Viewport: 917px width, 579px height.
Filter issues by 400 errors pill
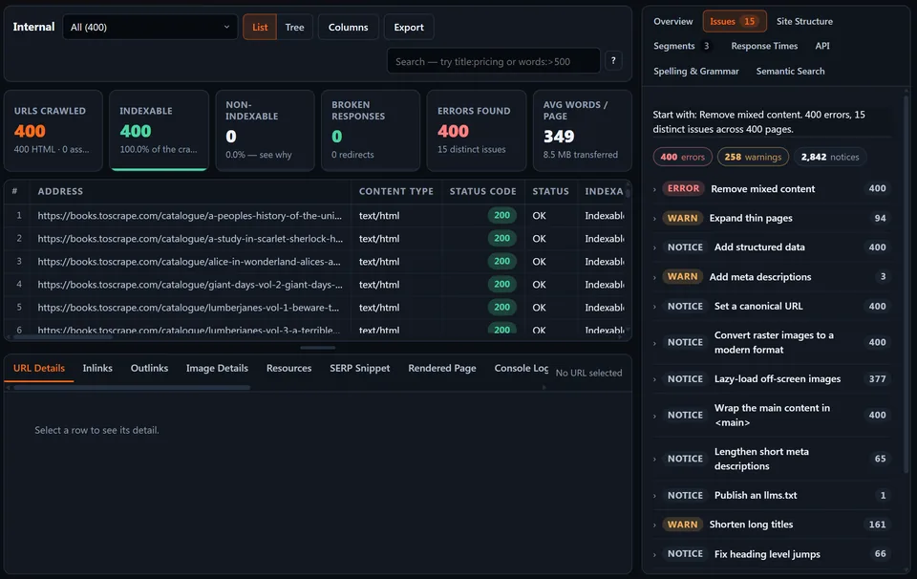(682, 157)
